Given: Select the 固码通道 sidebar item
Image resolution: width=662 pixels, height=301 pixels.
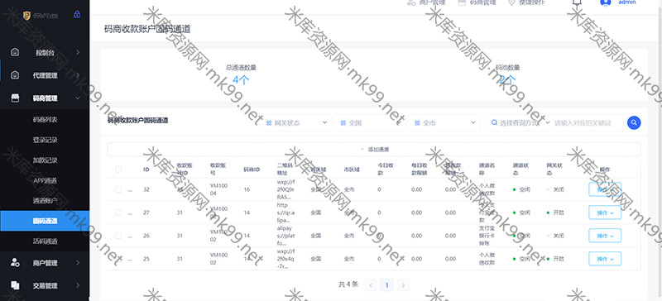Looking at the screenshot, I should pos(46,221).
